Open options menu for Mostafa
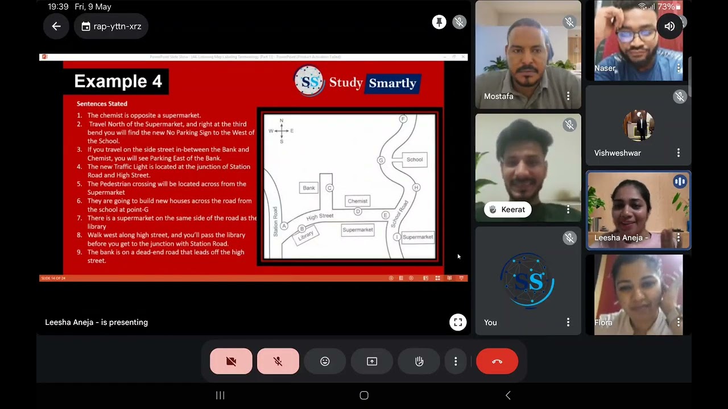 tap(568, 96)
